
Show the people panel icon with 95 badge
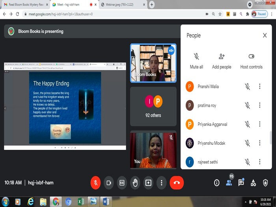[229, 183]
